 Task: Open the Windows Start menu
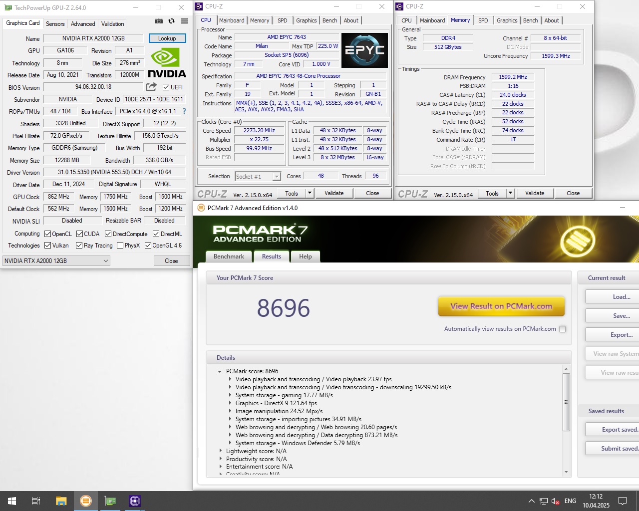12,501
